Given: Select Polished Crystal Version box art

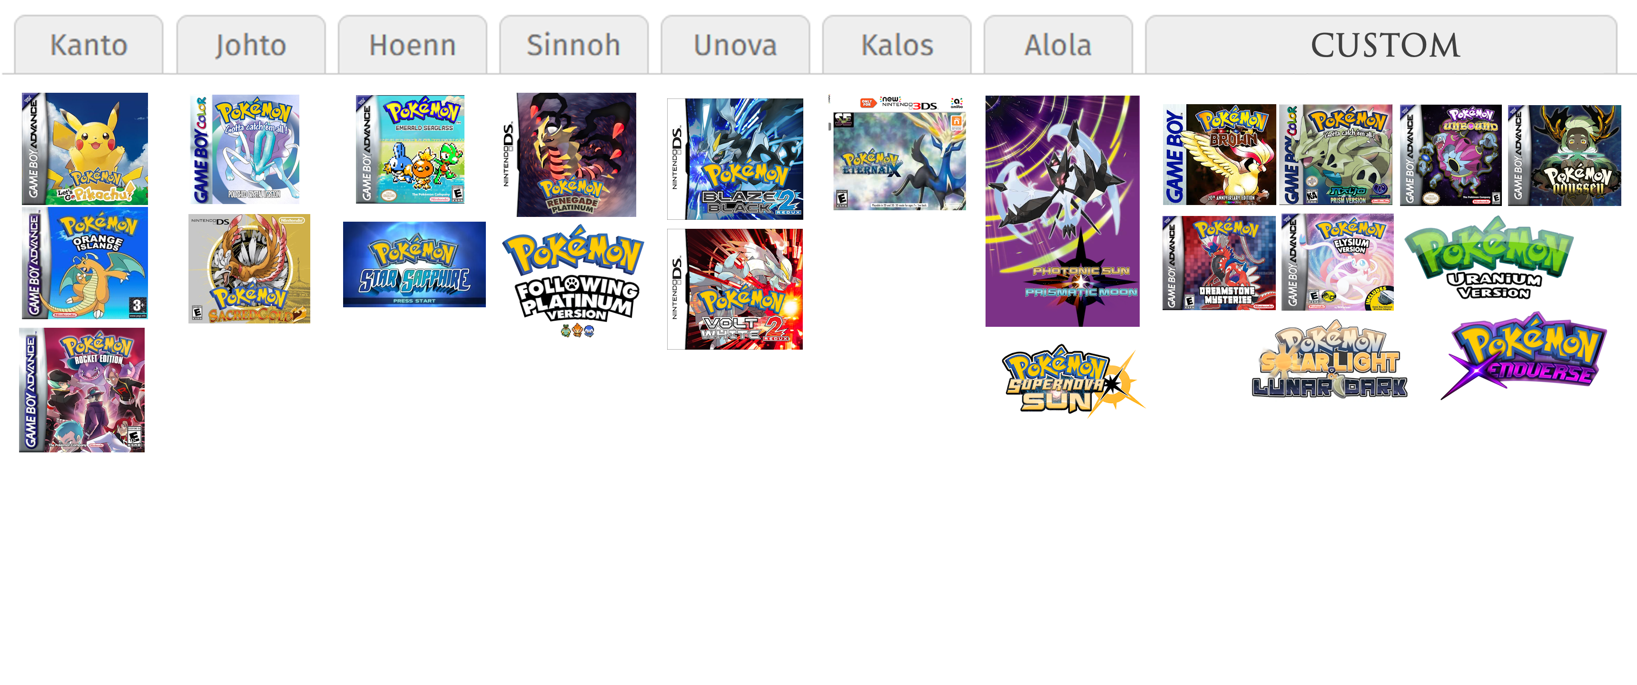Looking at the screenshot, I should coord(245,149).
